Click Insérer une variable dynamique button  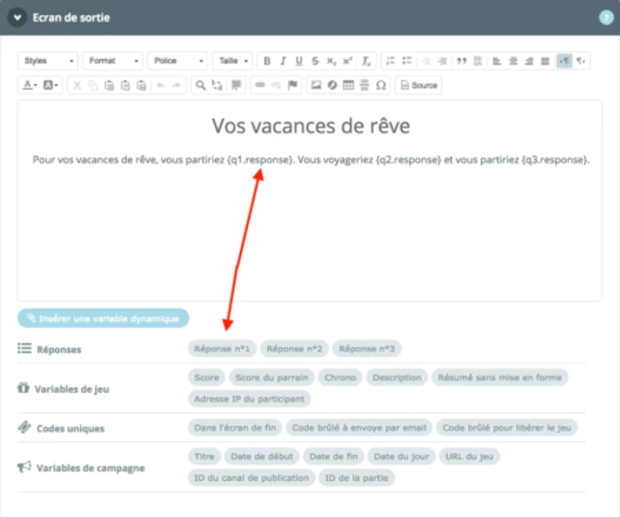click(x=103, y=318)
